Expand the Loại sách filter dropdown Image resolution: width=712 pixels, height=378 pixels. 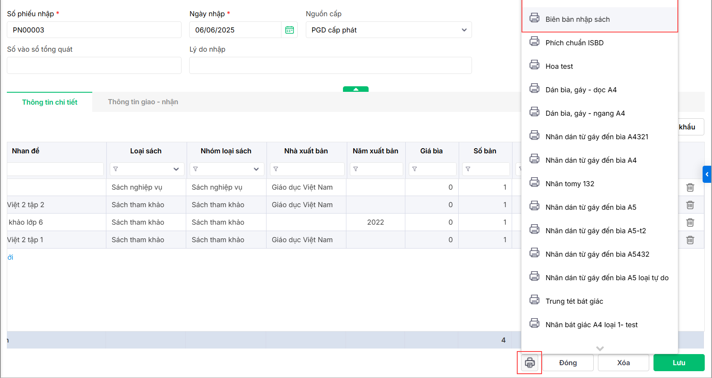click(x=176, y=169)
